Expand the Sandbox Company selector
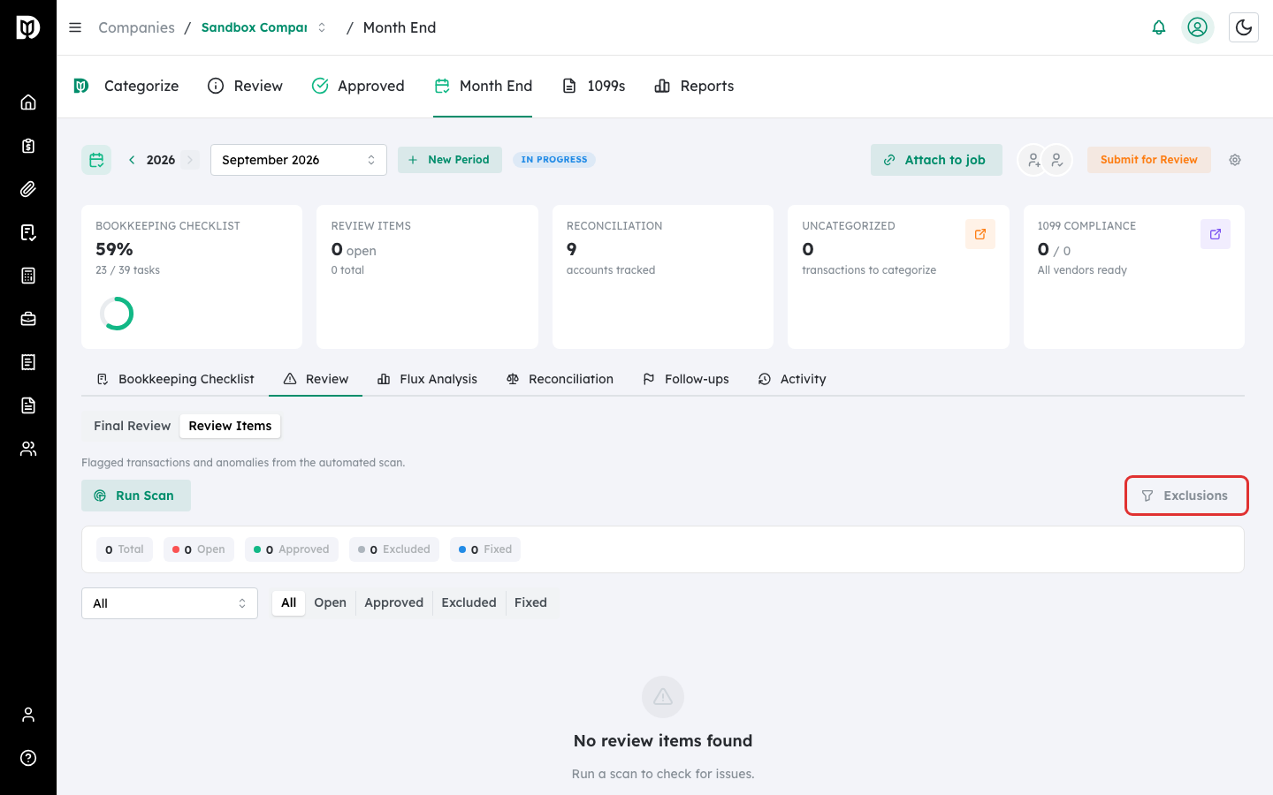Image resolution: width=1273 pixels, height=795 pixels. (x=263, y=27)
